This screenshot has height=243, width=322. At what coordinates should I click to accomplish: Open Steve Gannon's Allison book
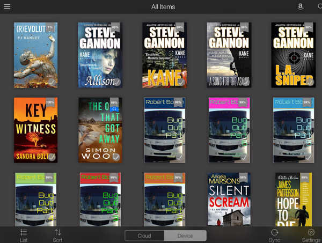tap(100, 55)
